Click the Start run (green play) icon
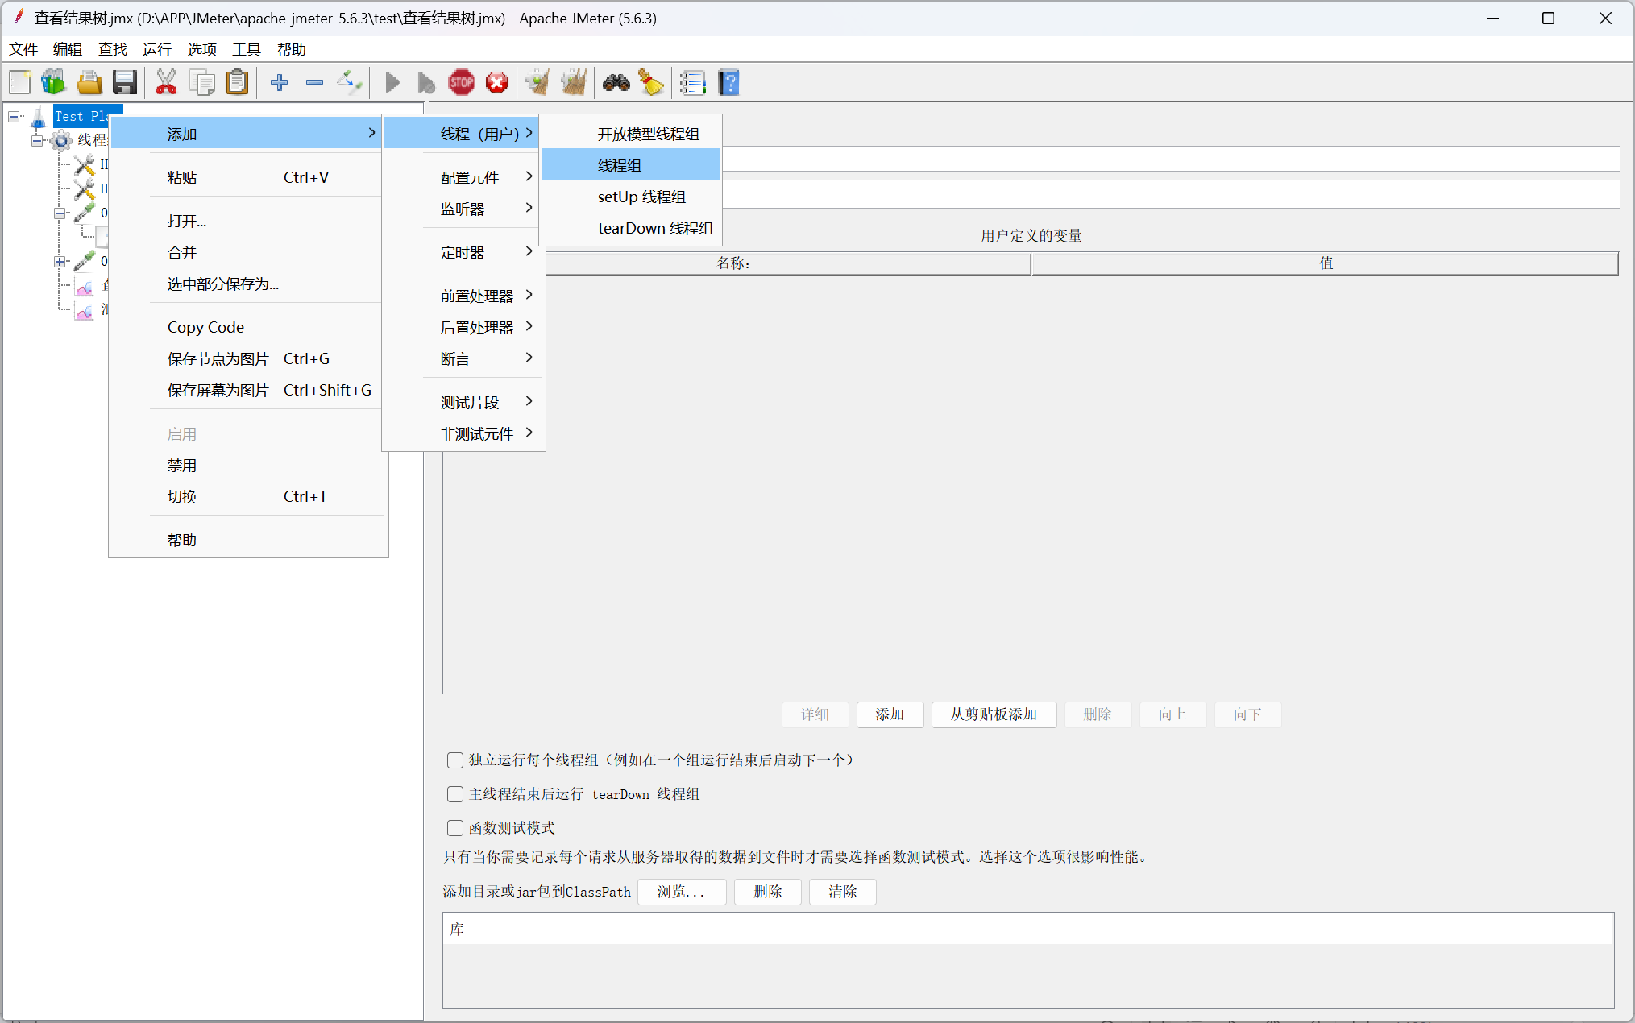The image size is (1635, 1023). point(392,82)
